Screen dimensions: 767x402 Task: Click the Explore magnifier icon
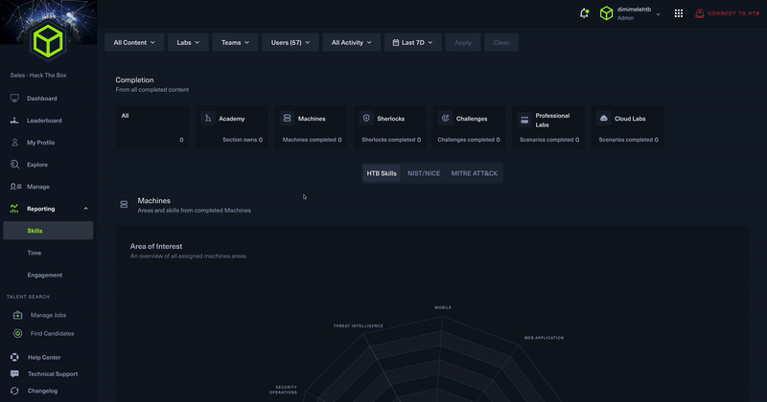tap(14, 164)
